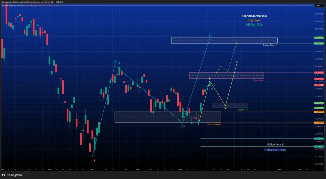The width and height of the screenshot is (326, 179).
Task: Click the 'Resistance' label
Action: pos(258,80)
